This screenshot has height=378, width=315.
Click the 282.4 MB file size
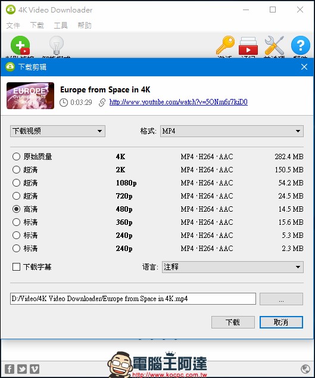coord(289,157)
